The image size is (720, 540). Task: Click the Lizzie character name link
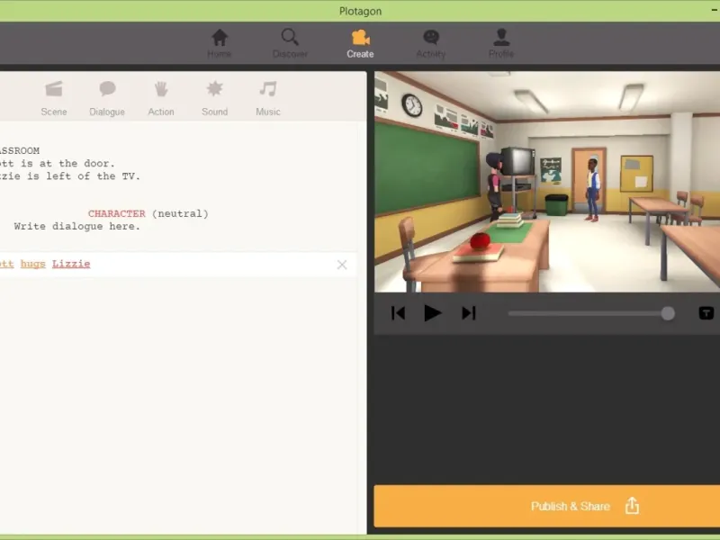pyautogui.click(x=71, y=264)
